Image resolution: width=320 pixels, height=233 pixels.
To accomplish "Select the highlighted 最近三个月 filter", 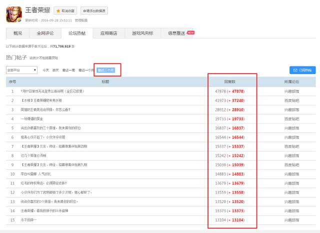I will click(106, 70).
